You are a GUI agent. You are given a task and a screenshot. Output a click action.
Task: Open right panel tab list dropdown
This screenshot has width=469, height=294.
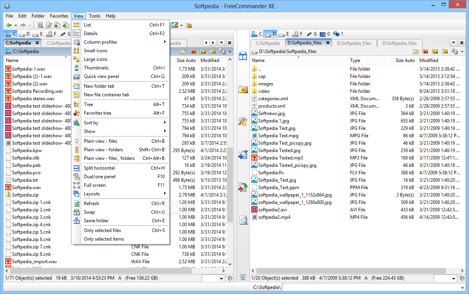(x=453, y=43)
